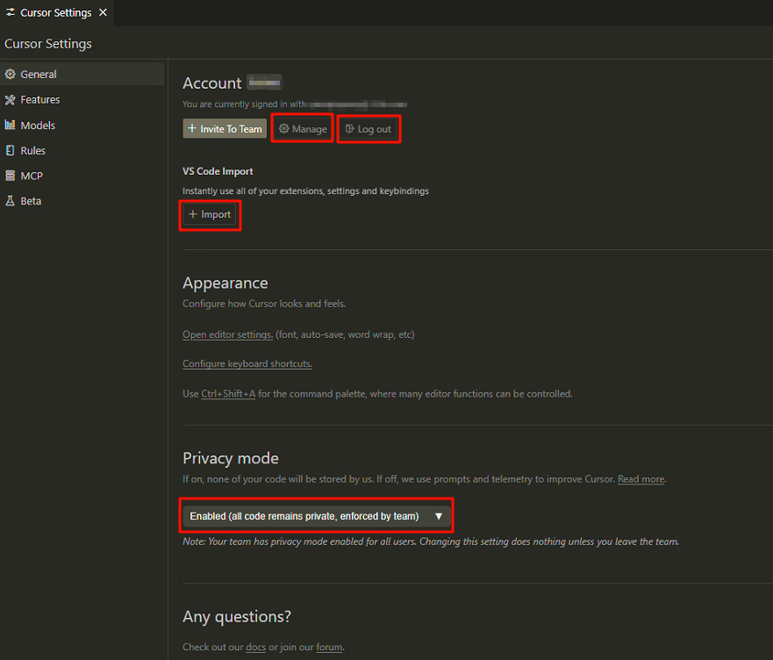
Task: Click the Account heading text
Action: point(212,82)
